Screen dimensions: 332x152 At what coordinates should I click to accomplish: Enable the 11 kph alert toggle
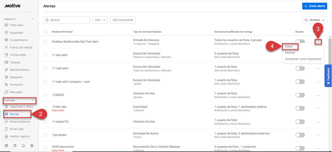click(300, 55)
